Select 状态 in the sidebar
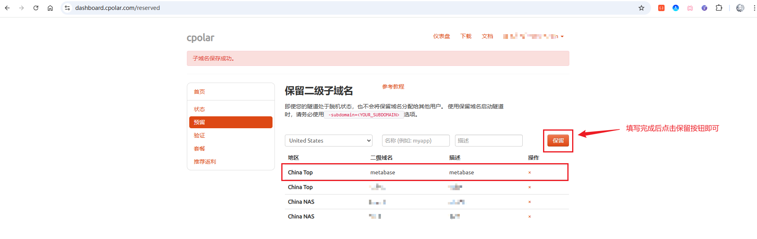Screen dimensions: 757x239 click(x=199, y=109)
